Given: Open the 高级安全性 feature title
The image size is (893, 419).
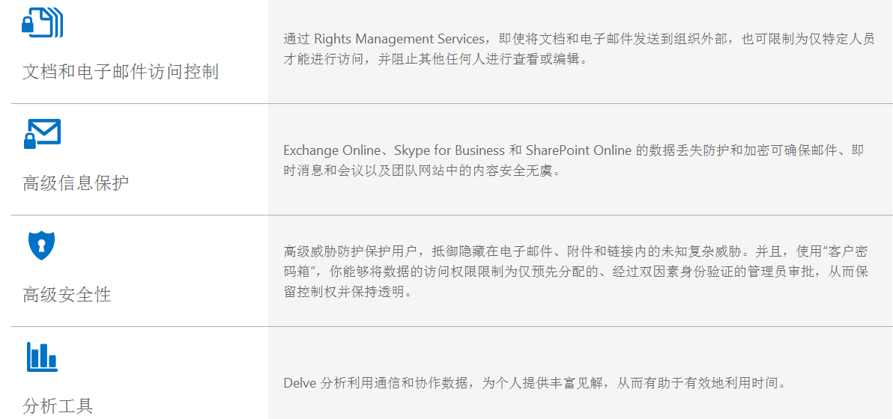Looking at the screenshot, I should coord(67,295).
